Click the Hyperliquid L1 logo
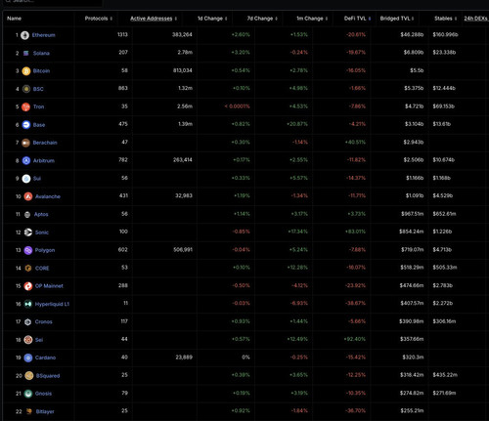489x421 pixels. (x=28, y=304)
